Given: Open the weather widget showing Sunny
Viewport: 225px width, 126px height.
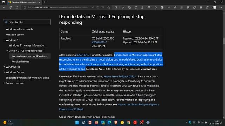Looking at the screenshot, I should click(x=8, y=122).
